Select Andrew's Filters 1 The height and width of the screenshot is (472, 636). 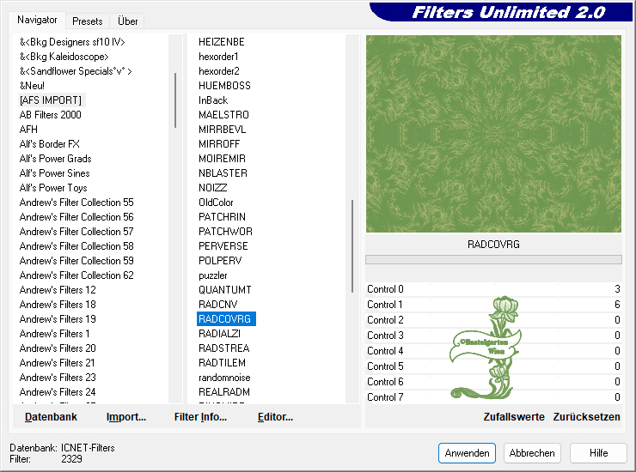(54, 334)
